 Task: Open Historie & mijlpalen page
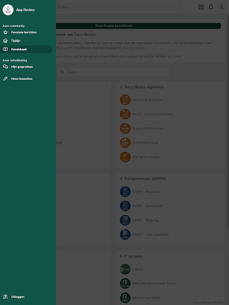[x=147, y=100]
